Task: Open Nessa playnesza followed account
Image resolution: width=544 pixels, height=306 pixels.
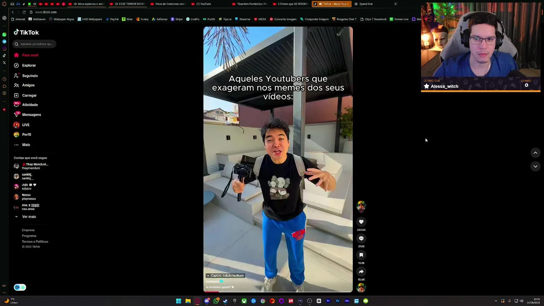Action: coord(25,197)
